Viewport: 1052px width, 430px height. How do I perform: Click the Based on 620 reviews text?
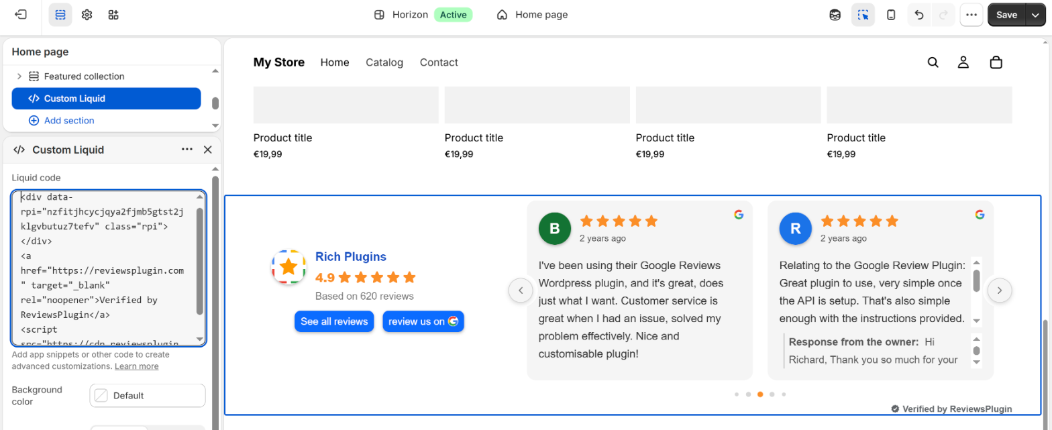pos(364,296)
